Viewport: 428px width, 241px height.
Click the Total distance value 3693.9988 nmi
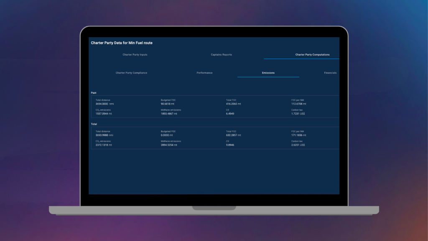coord(104,135)
